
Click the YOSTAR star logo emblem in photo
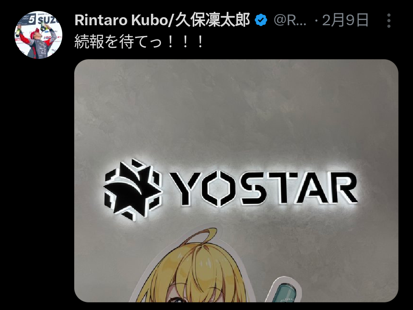tap(132, 190)
